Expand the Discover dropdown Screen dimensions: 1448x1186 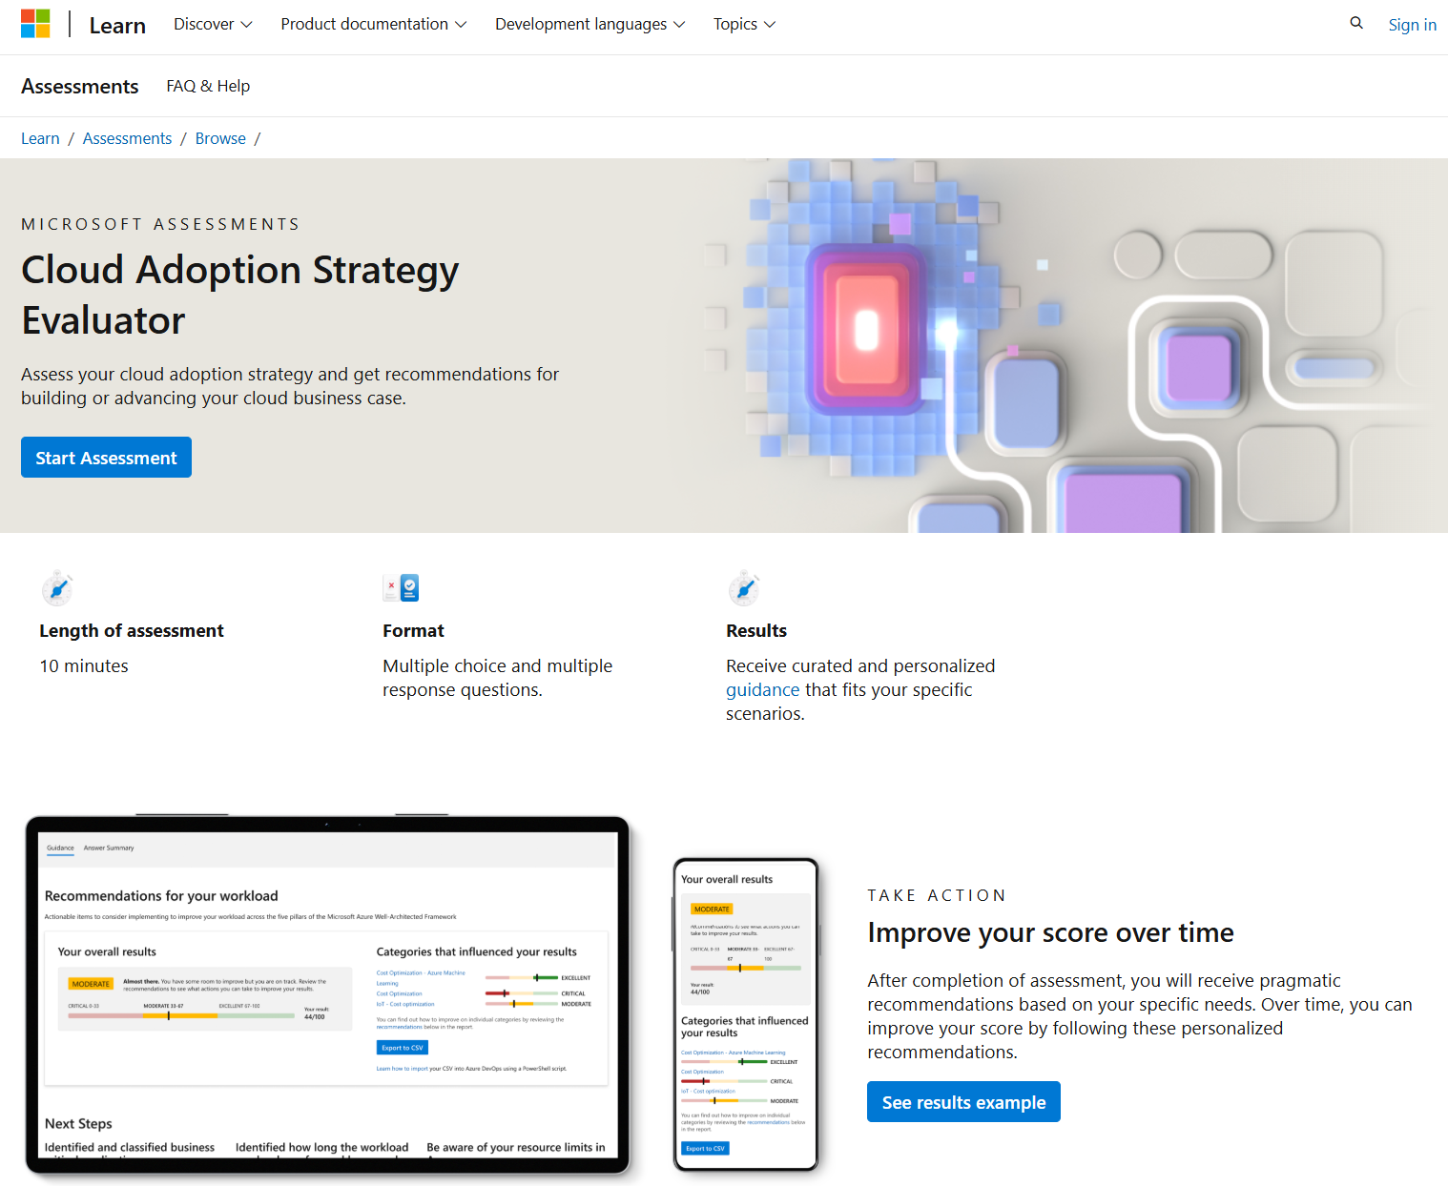click(212, 24)
